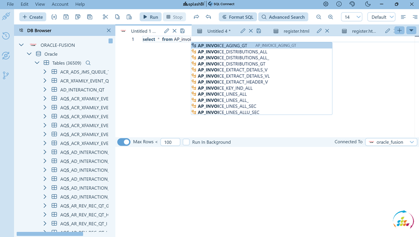Collapse the ORACLE-FUSION tree node
Viewport: 419px width, 237px height.
pyautogui.click(x=21, y=45)
